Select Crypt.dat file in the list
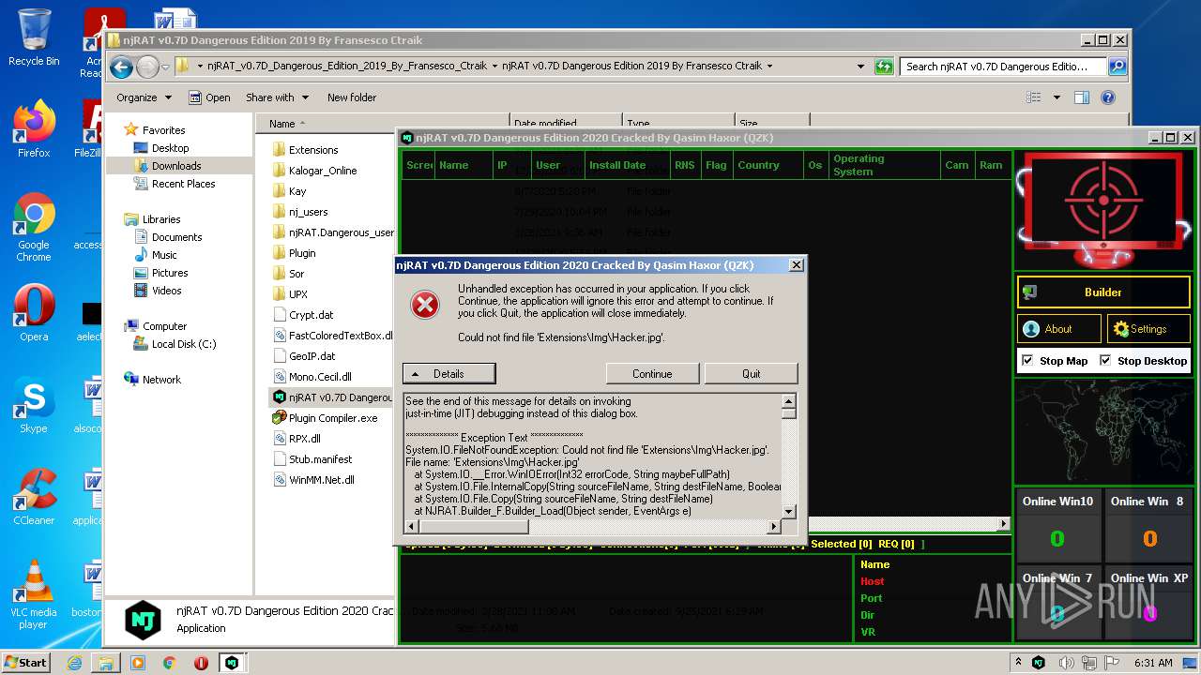1201x675 pixels. pyautogui.click(x=311, y=315)
